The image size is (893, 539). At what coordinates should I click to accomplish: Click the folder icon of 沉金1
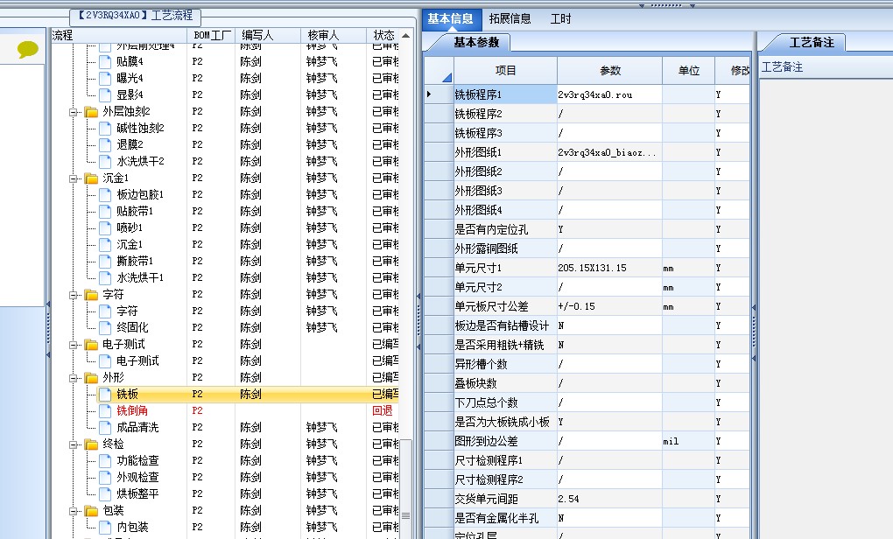(x=91, y=178)
